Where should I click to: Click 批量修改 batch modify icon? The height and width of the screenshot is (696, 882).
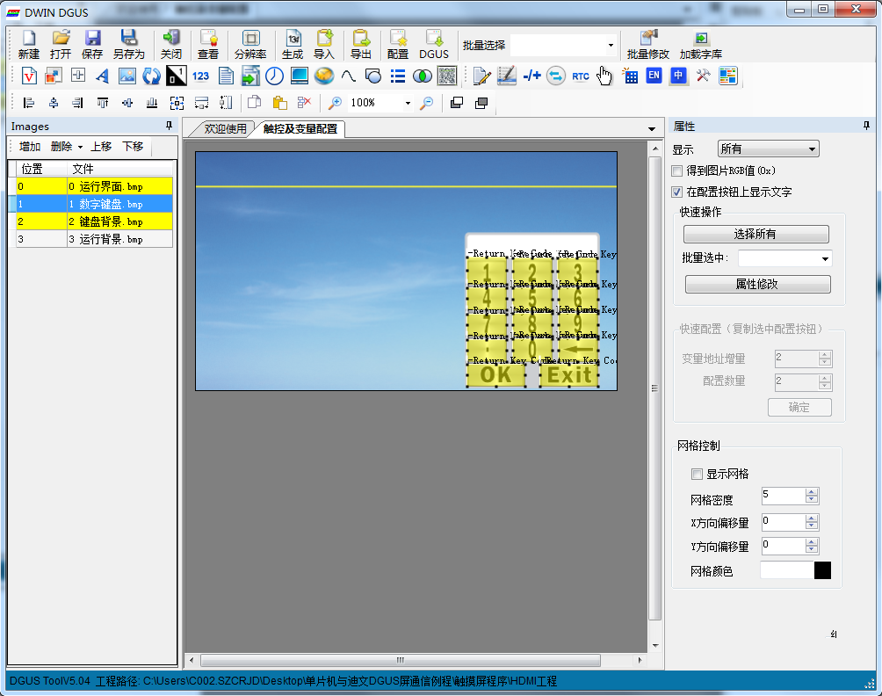click(x=648, y=45)
